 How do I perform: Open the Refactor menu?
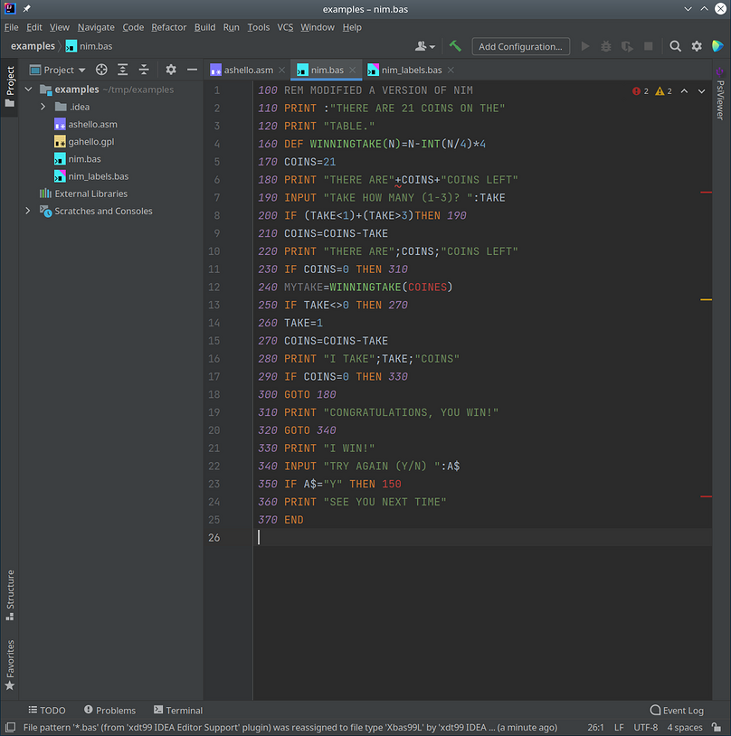168,27
